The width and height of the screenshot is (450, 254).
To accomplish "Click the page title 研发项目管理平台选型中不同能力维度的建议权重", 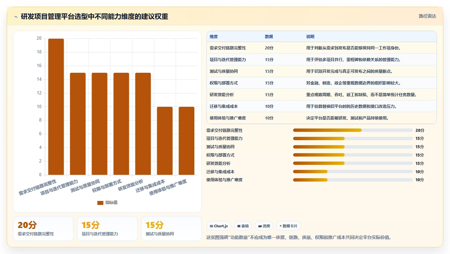I will point(95,16).
